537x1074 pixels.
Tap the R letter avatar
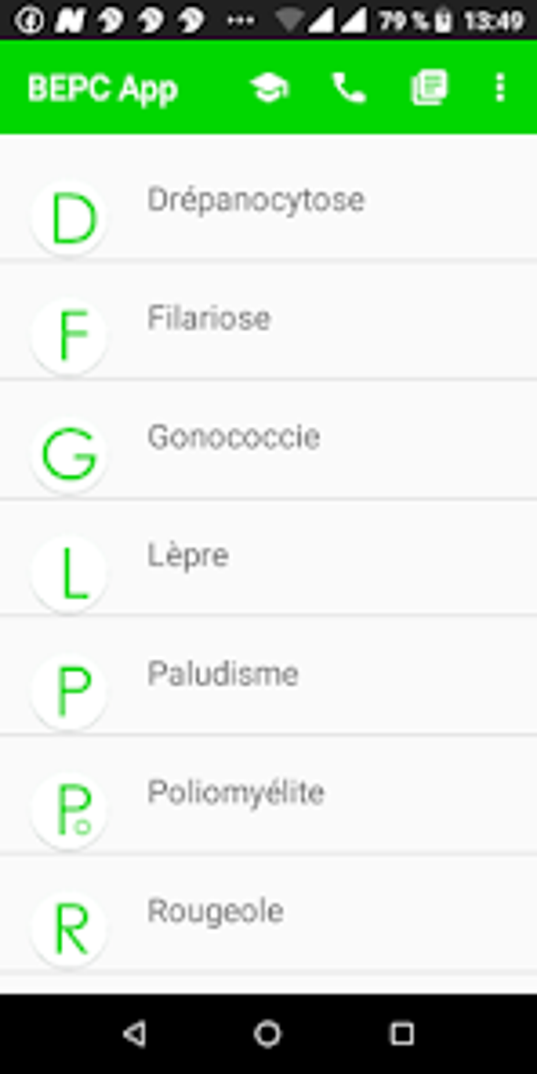pos(69,929)
